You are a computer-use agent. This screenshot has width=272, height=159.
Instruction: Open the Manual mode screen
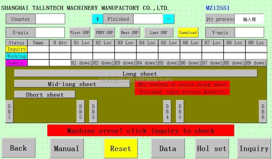point(67,148)
